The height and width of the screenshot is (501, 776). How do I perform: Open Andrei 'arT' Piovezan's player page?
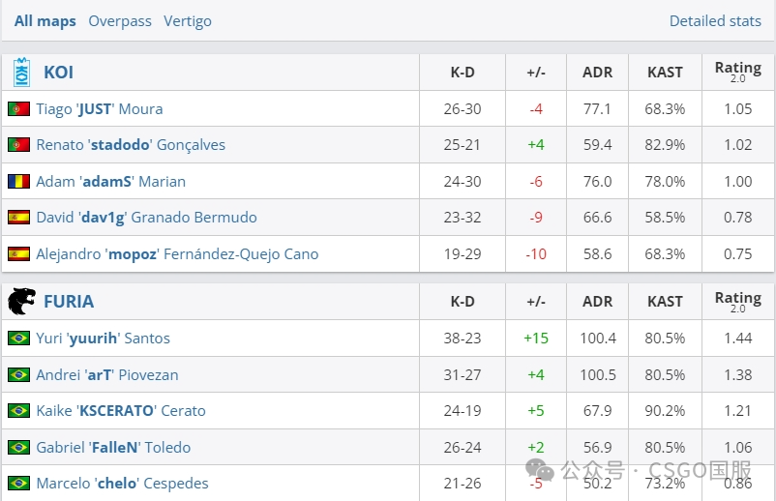[x=107, y=375]
